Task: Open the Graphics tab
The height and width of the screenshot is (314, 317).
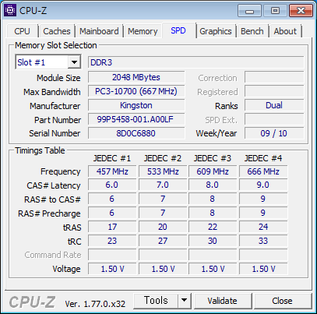Action: coord(216,31)
